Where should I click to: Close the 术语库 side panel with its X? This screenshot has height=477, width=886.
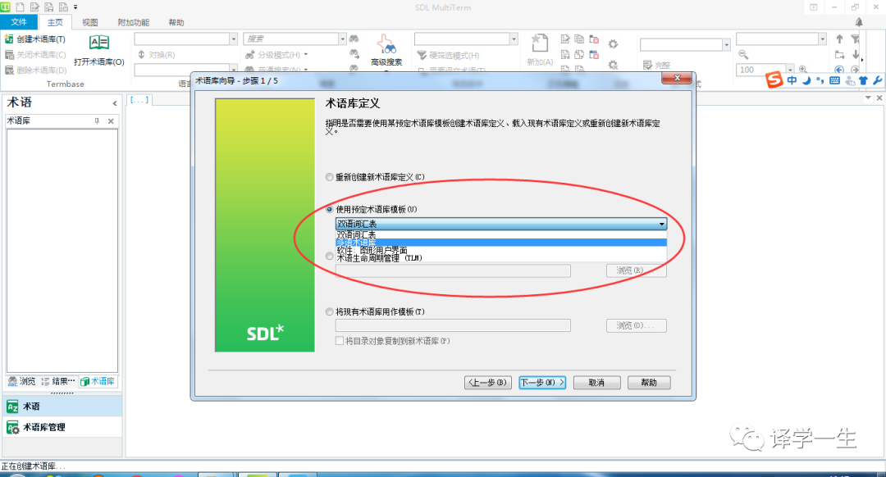111,120
